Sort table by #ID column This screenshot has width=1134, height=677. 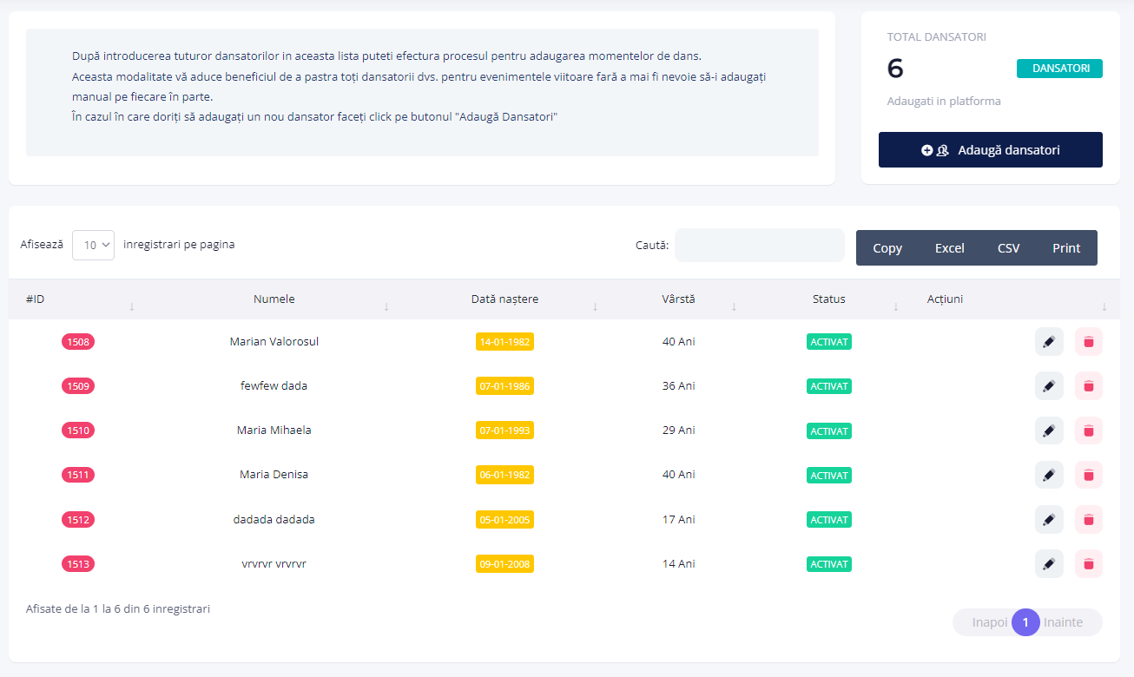(36, 299)
